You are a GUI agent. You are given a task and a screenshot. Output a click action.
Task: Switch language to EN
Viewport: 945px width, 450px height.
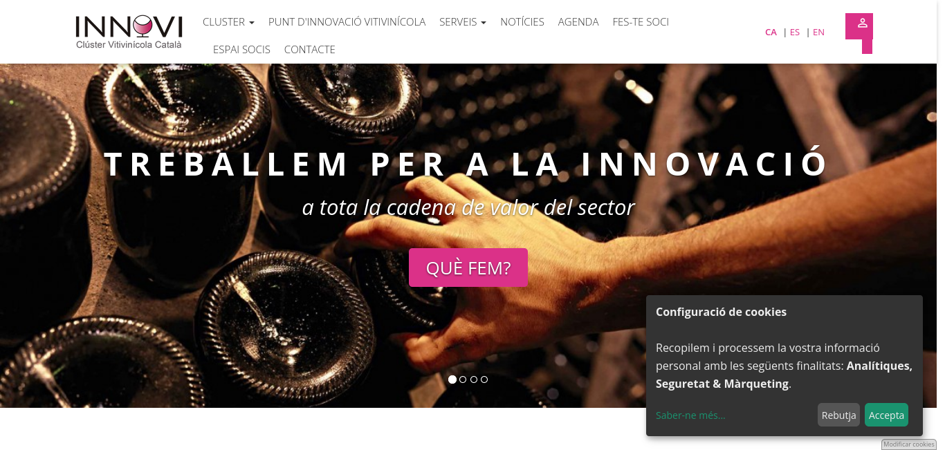(818, 32)
